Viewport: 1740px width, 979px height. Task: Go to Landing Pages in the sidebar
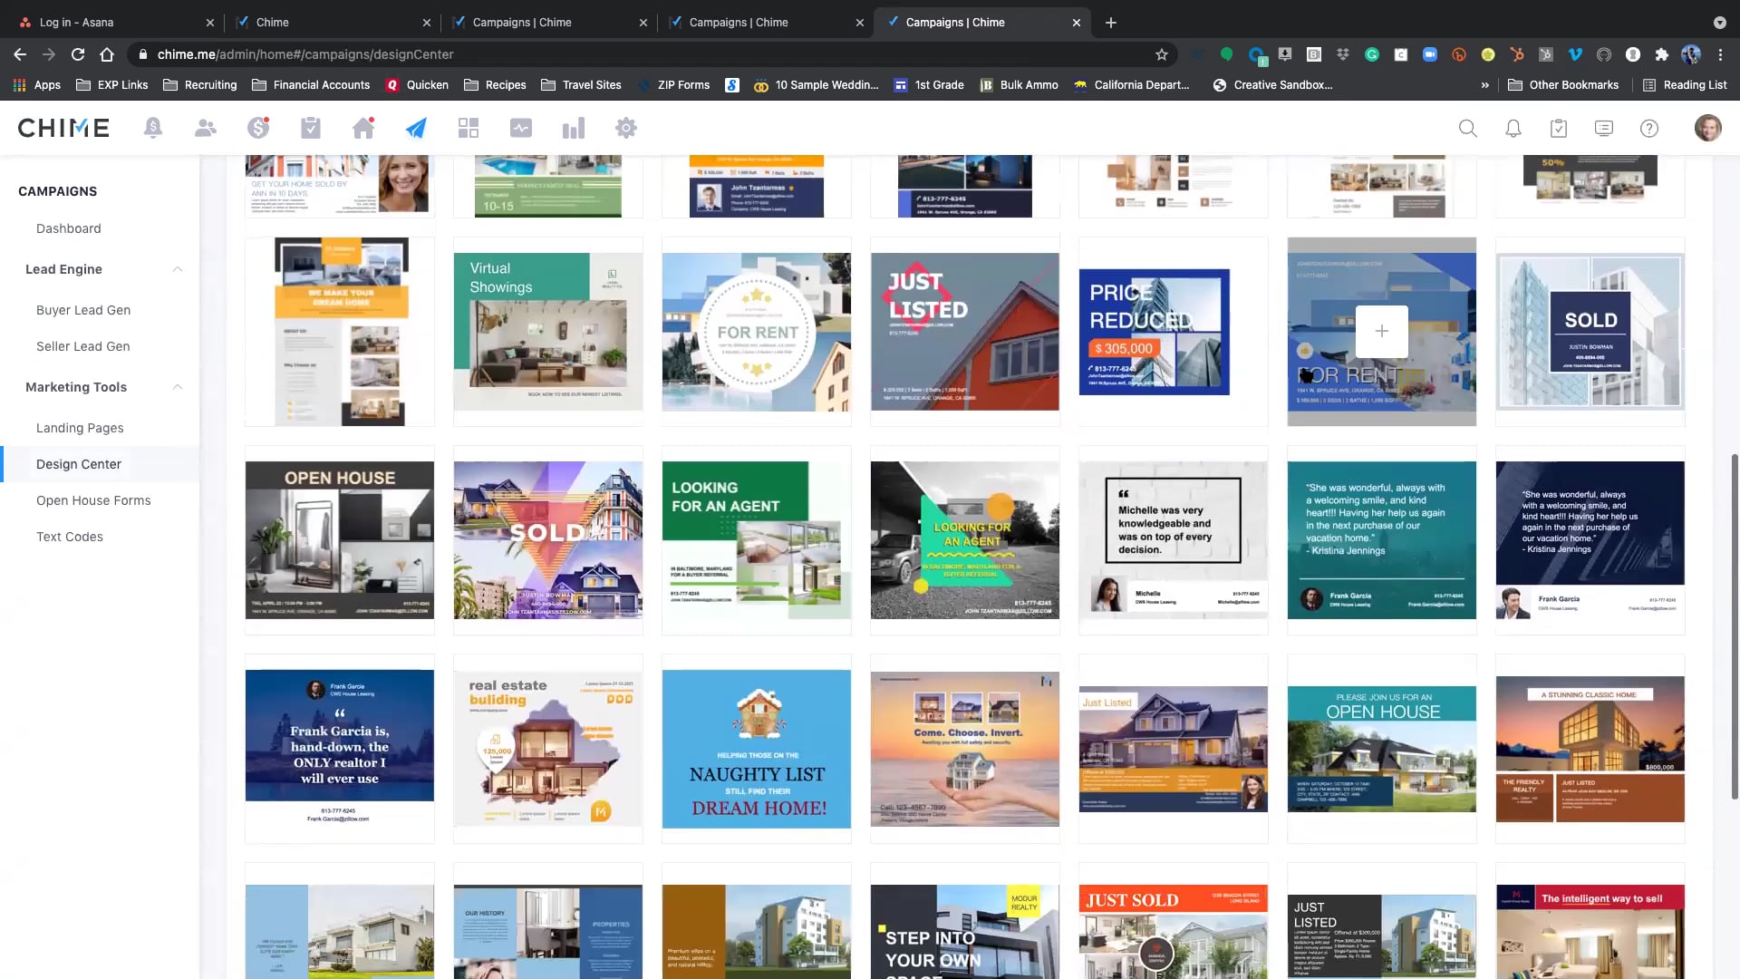coord(80,427)
